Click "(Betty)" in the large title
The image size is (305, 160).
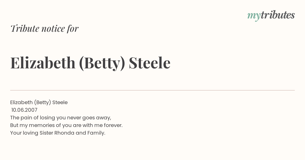(x=102, y=63)
